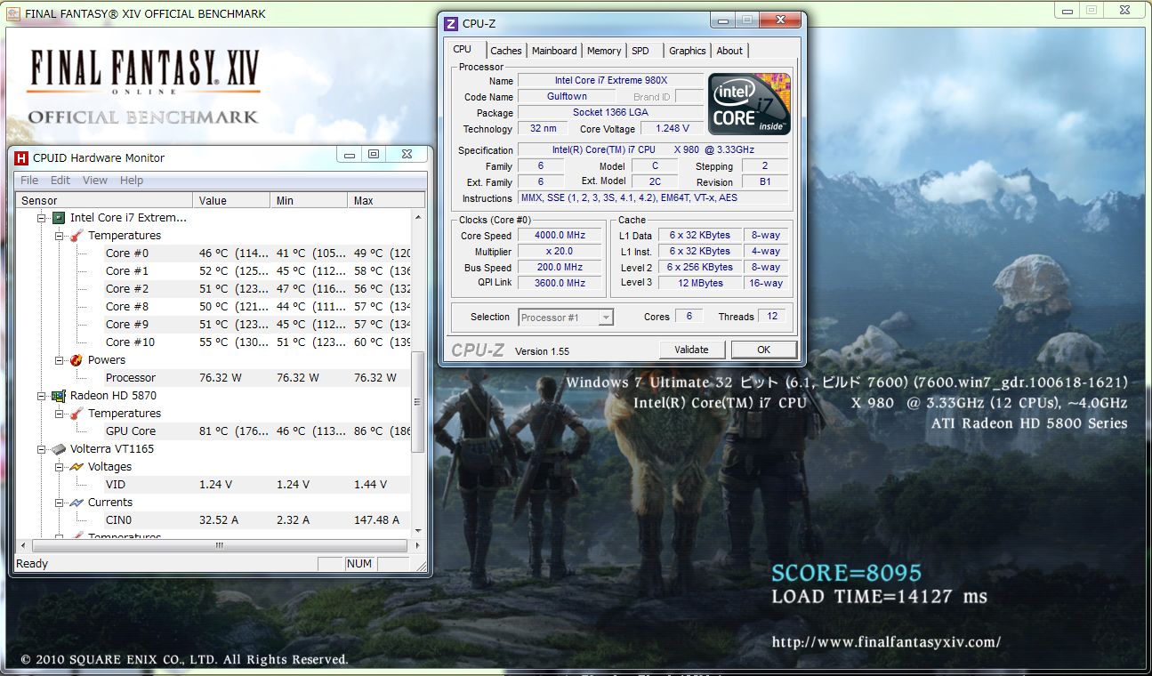
Task: Click the Core Speed value 4000.0 MHz
Action: [560, 236]
